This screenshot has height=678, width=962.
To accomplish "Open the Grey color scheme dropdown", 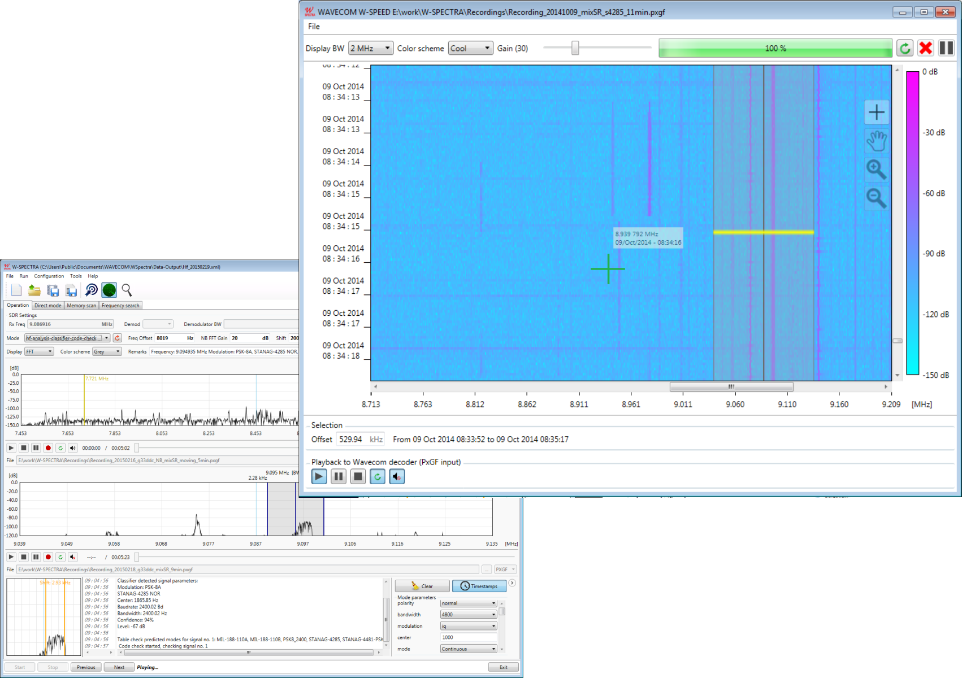I will click(x=107, y=351).
